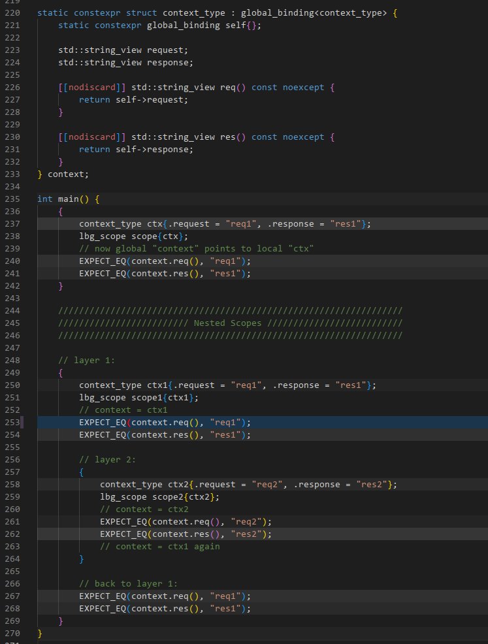Click 'context.req()' on line 267
The height and width of the screenshot is (644, 488).
pyautogui.click(x=165, y=596)
